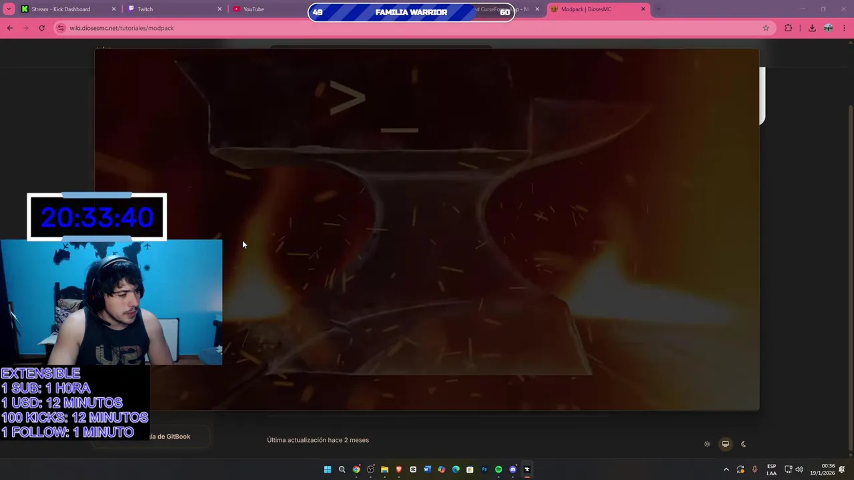854x480 pixels.
Task: Open the Chrome menu three dots
Action: pyautogui.click(x=845, y=28)
